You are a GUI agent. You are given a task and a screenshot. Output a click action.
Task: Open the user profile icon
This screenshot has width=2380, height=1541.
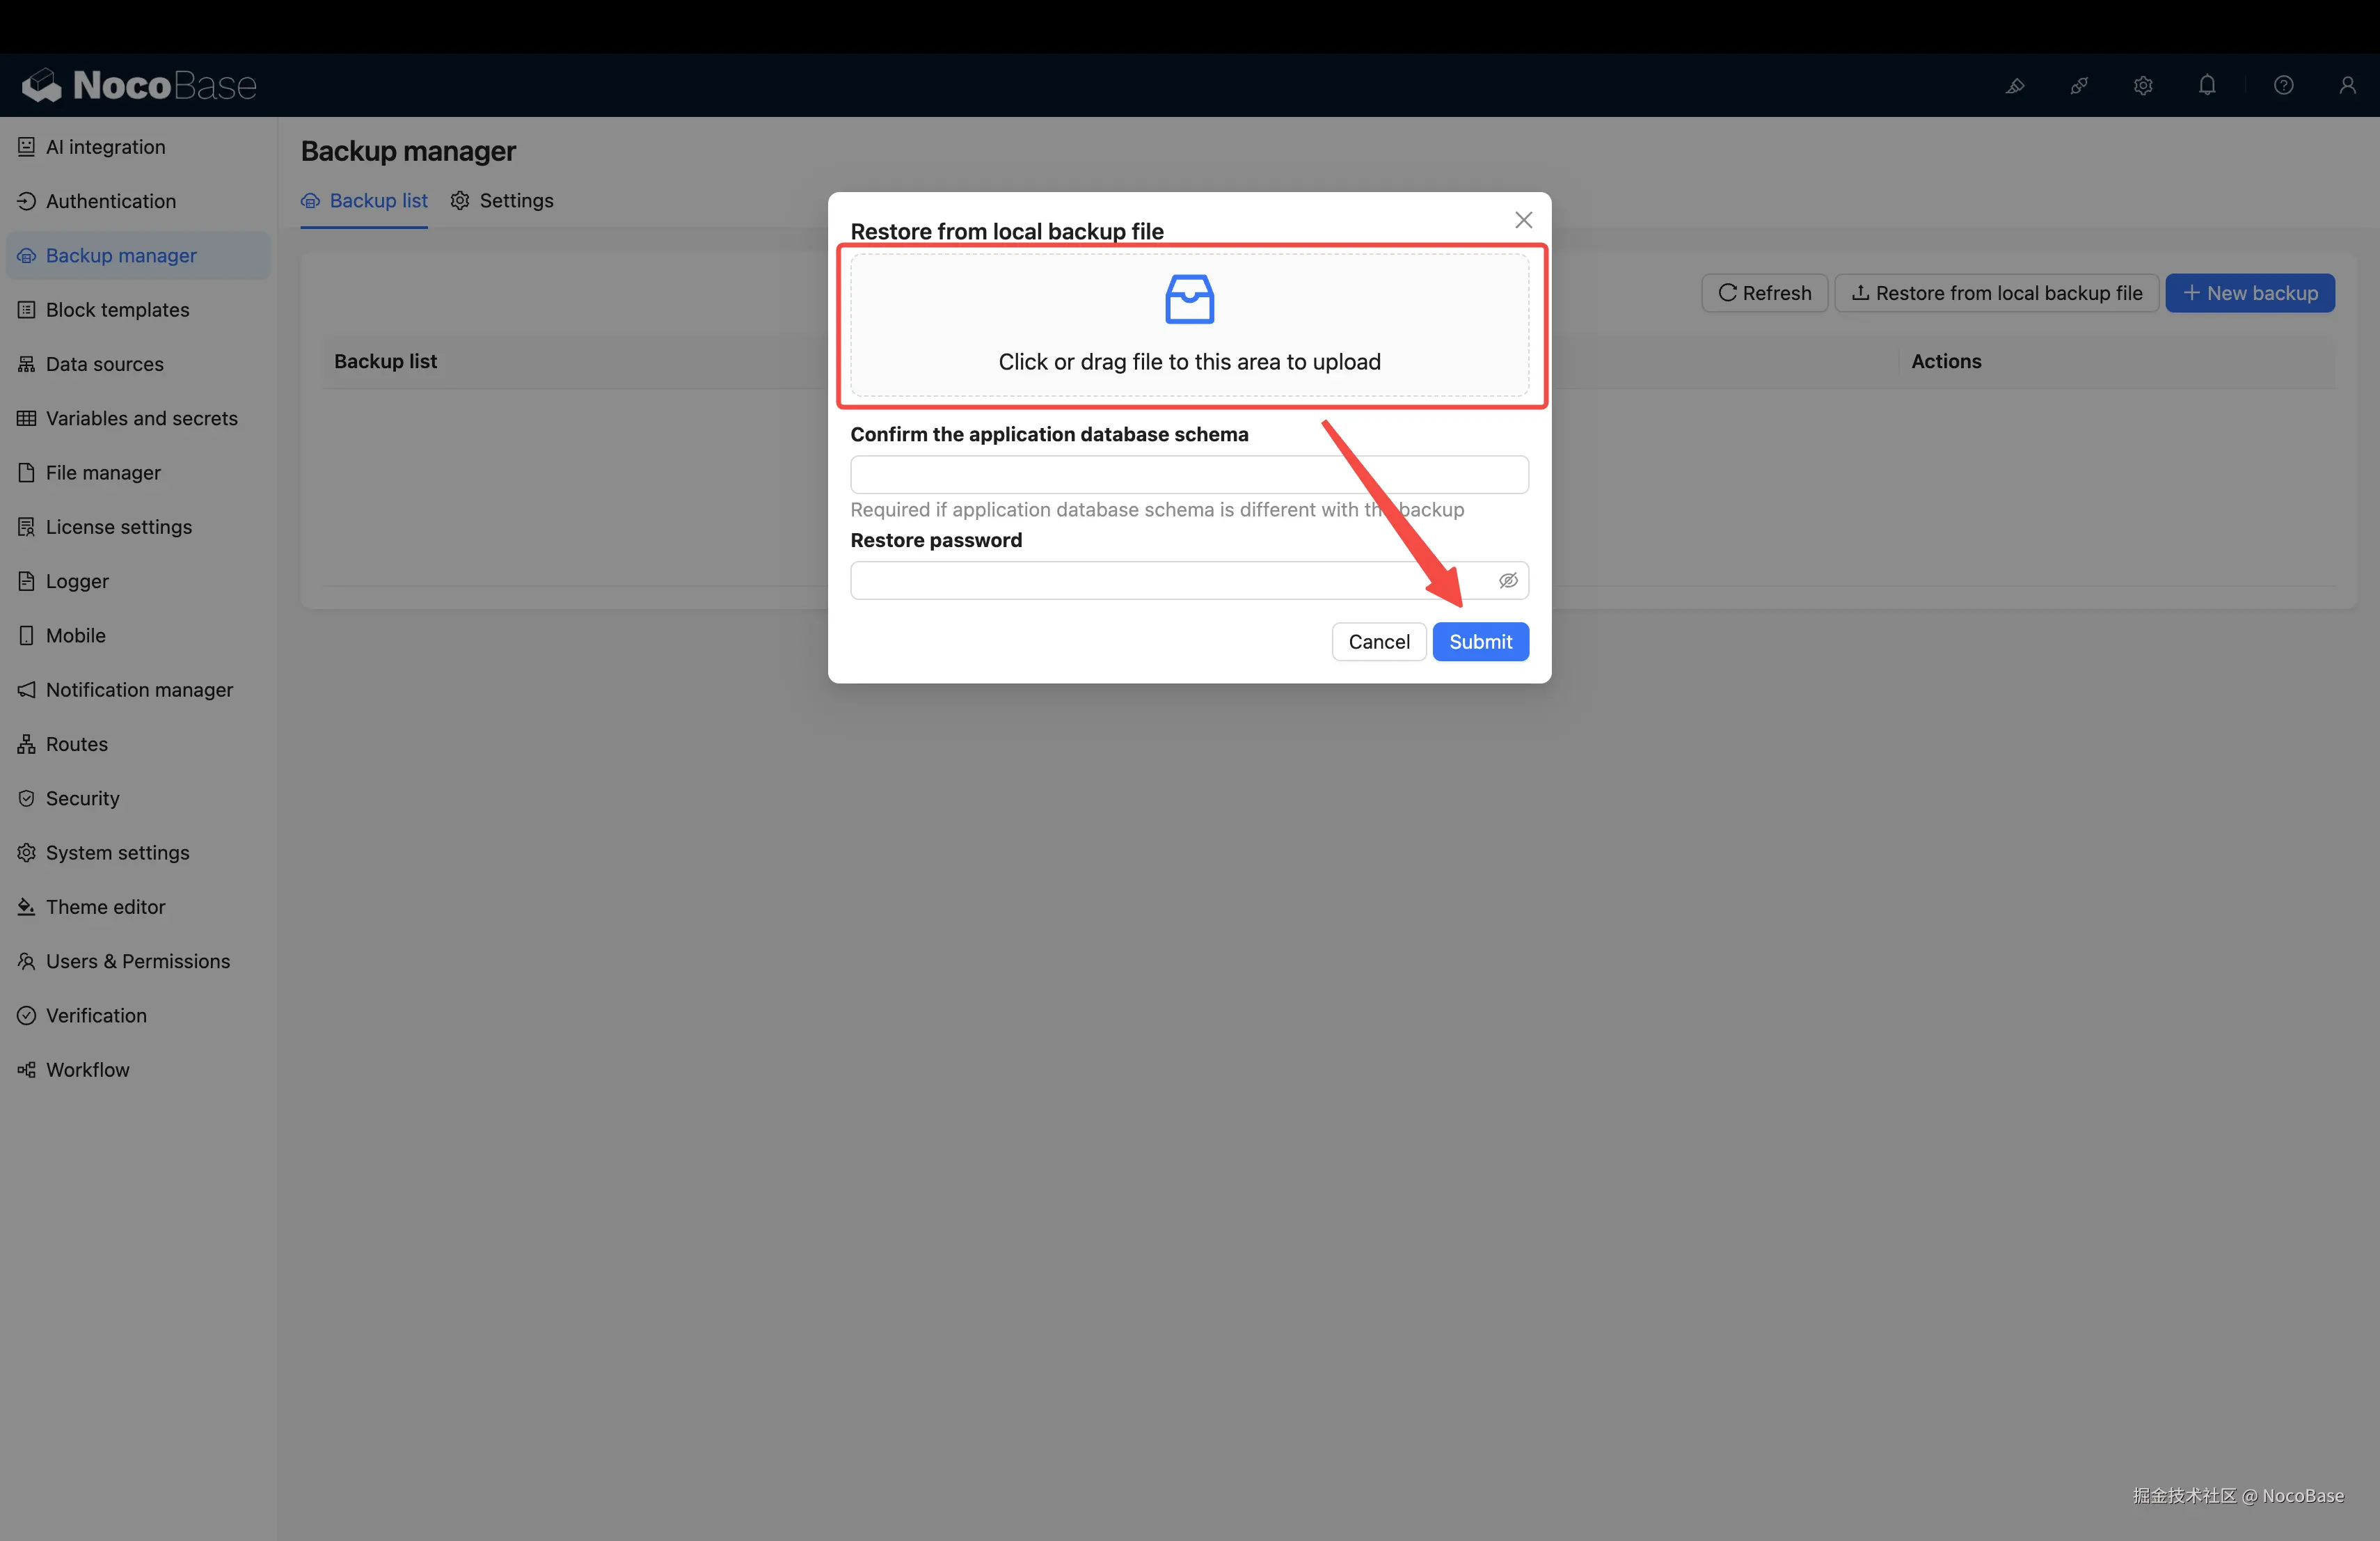(x=2347, y=86)
